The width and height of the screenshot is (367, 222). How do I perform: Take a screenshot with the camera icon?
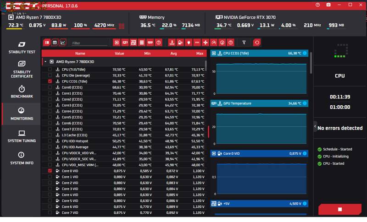328,5
